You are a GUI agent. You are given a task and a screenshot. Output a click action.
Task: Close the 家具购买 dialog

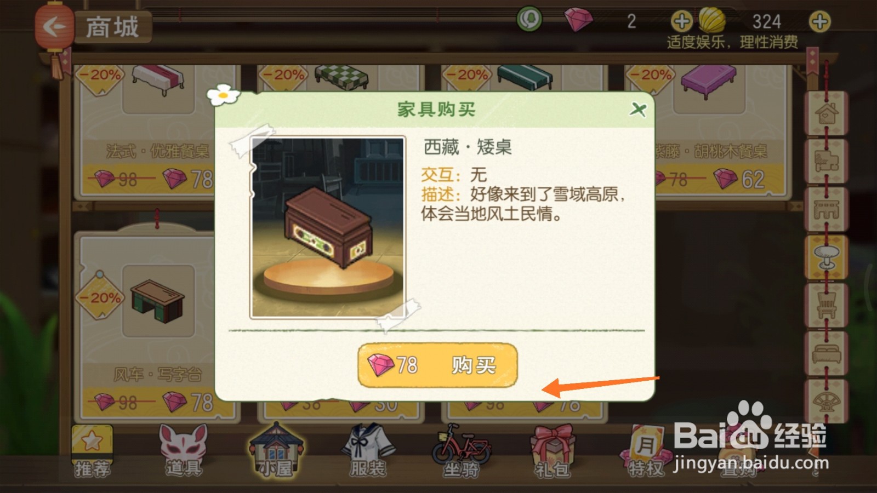coord(637,109)
